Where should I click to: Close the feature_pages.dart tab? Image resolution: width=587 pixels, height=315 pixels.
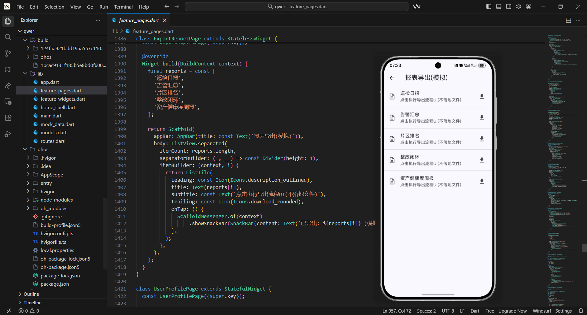coord(164,20)
